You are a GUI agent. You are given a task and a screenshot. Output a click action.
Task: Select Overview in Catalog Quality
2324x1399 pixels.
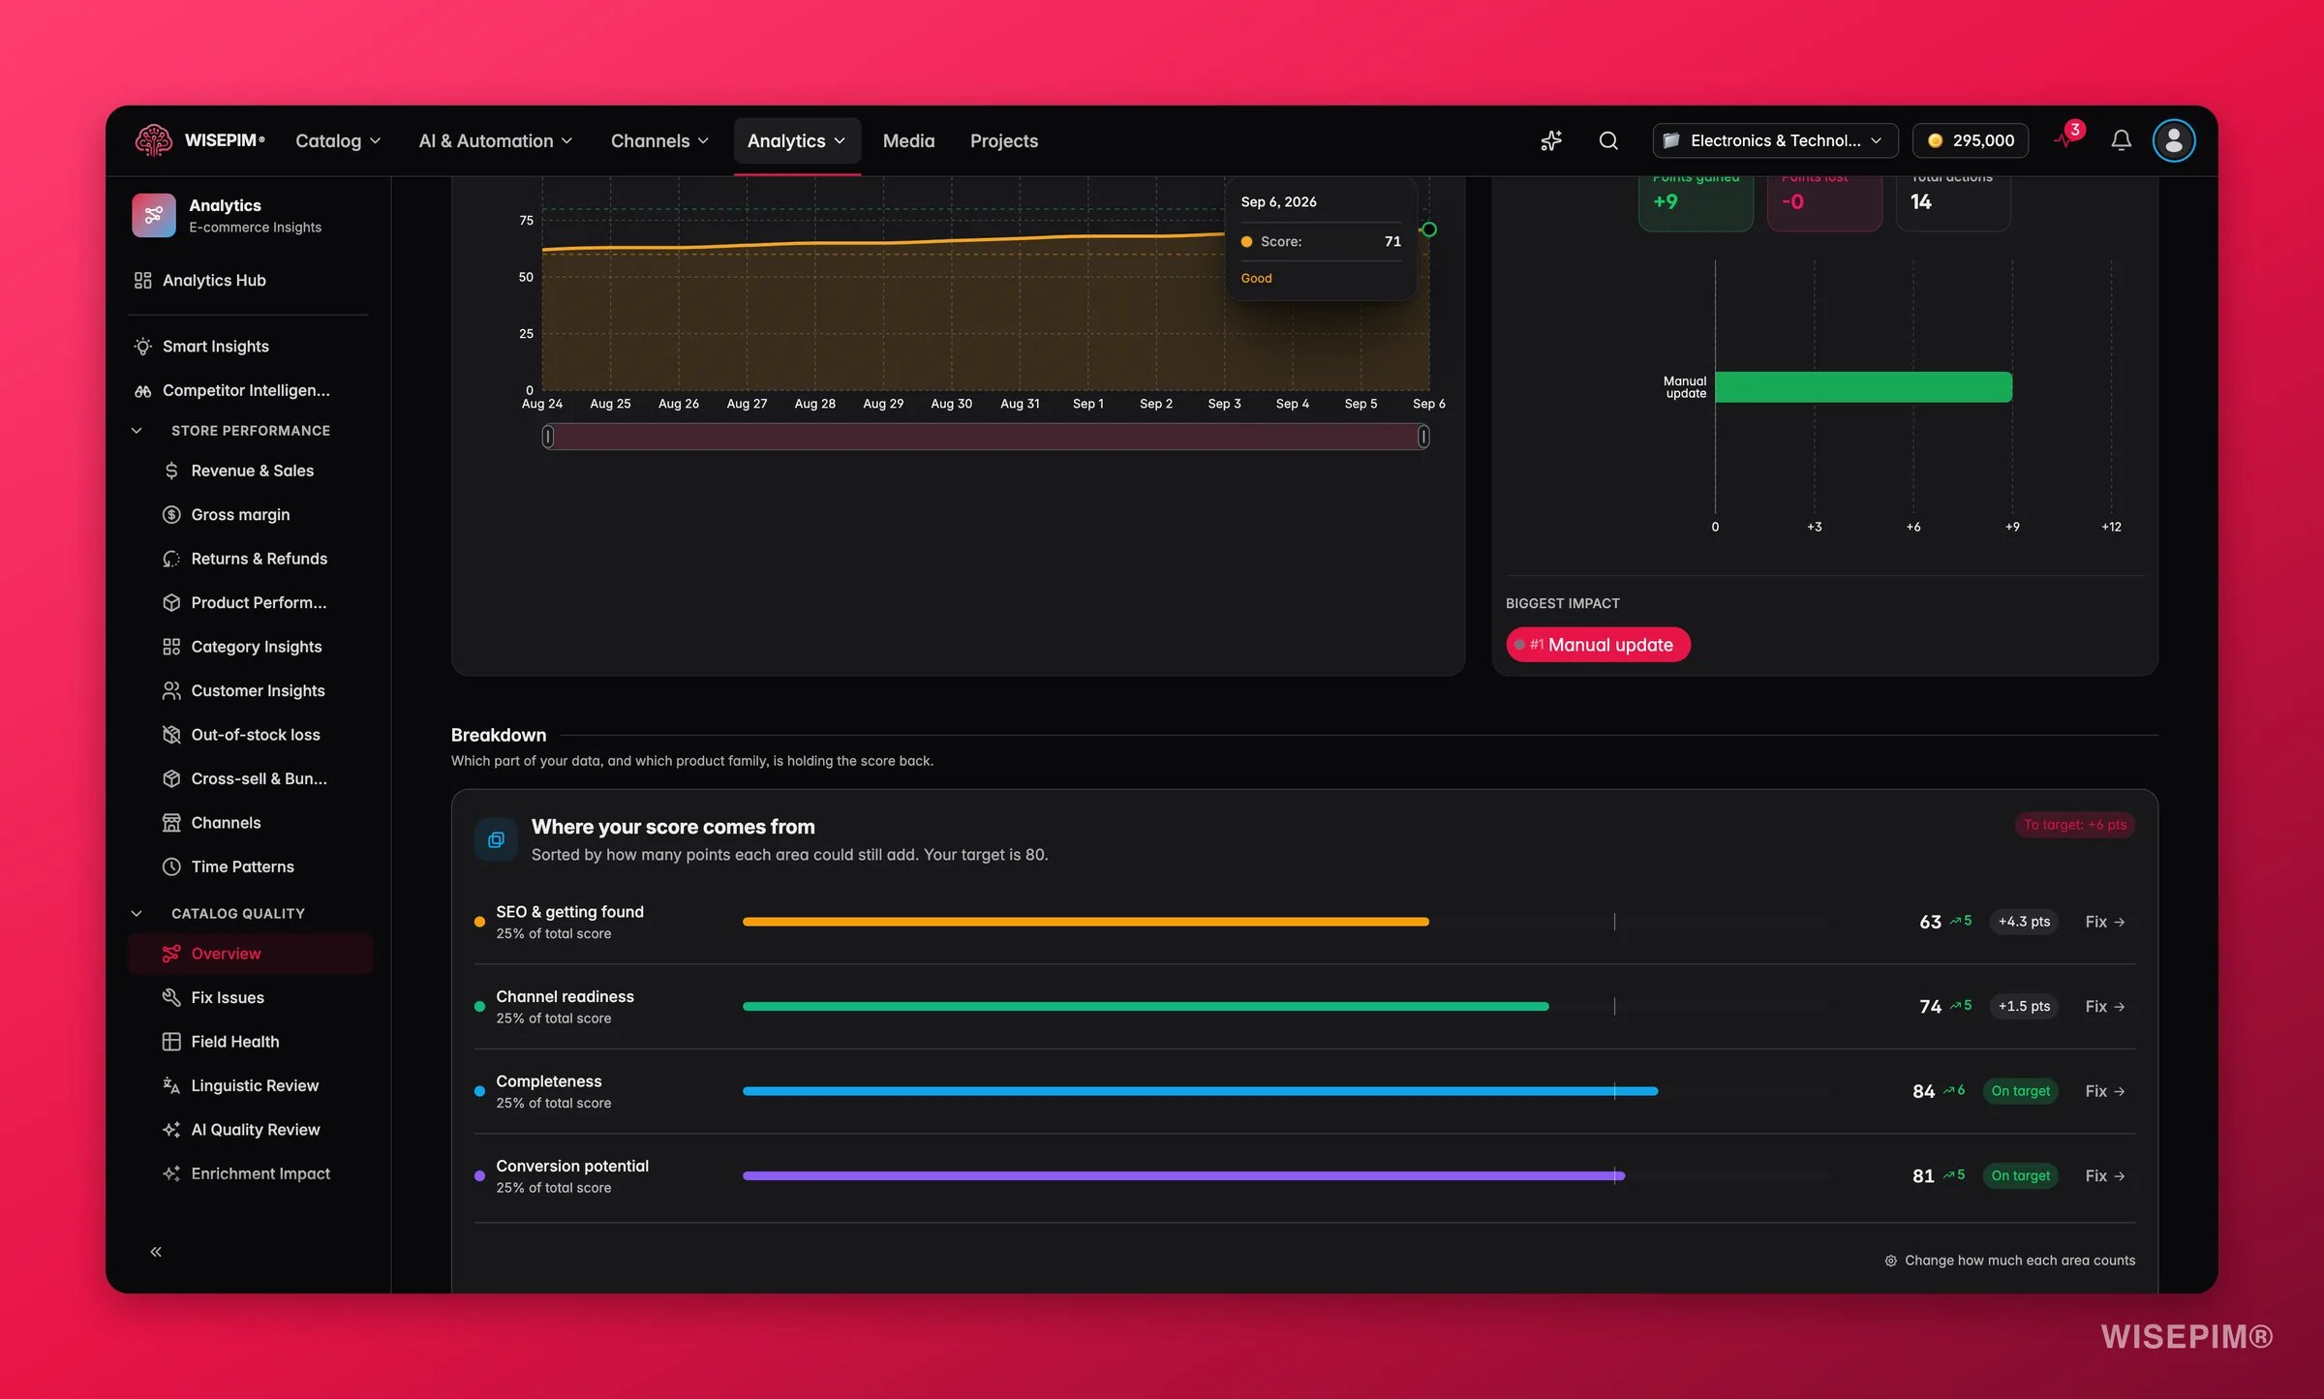click(x=250, y=954)
